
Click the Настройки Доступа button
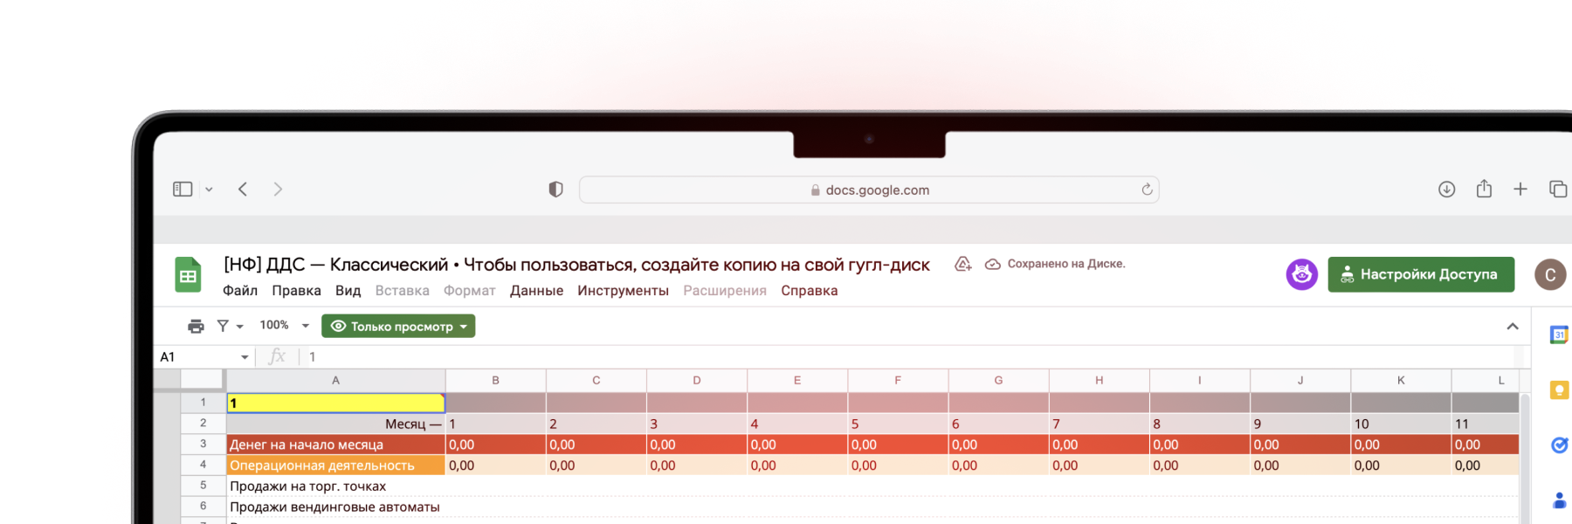tap(1421, 274)
